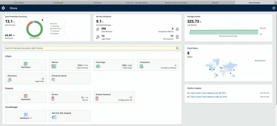Click the Storage Growth area chart
The height and width of the screenshot is (126, 277).
coord(224,32)
